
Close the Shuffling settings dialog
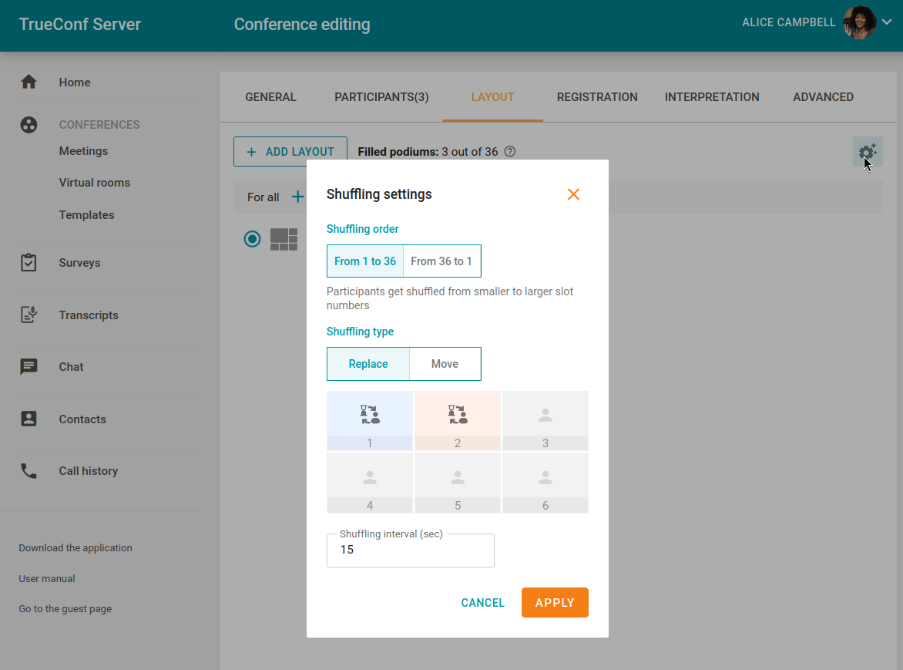click(573, 194)
